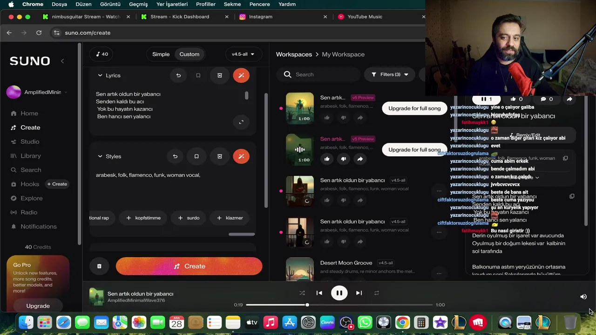Screen dimensions: 596x335
Task: Undo changes in the Lyrics section
Action: (x=178, y=75)
